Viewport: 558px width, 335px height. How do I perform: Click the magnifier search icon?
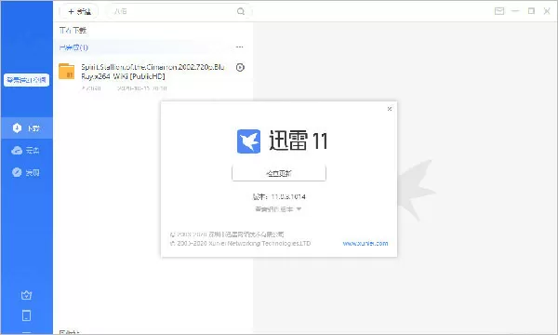(x=241, y=11)
